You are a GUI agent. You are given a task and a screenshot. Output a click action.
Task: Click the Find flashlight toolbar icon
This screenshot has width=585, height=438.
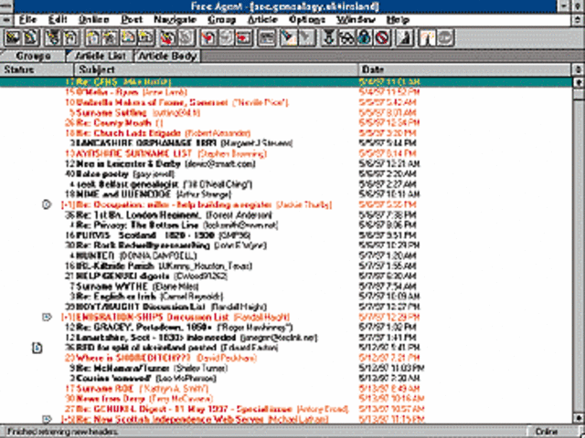click(288, 38)
